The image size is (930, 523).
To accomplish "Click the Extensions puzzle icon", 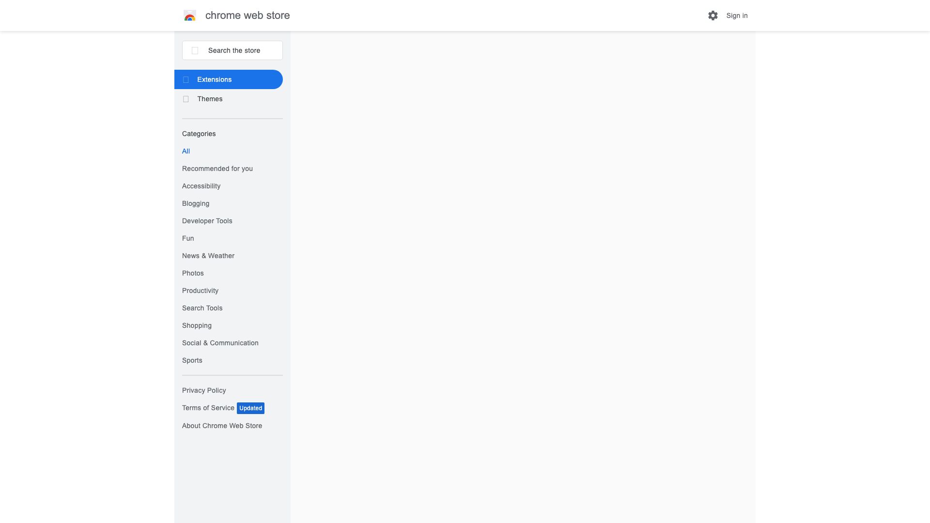I will point(186,79).
